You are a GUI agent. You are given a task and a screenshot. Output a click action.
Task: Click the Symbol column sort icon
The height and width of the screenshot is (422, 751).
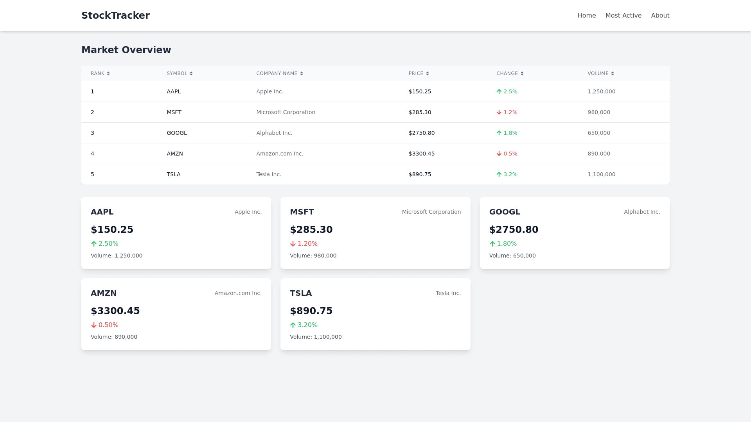tap(191, 73)
